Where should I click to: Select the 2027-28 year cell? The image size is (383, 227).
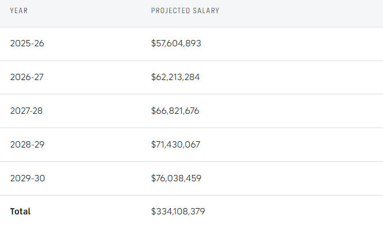pyautogui.click(x=26, y=111)
